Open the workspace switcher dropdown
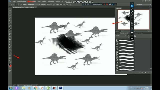The height and width of the screenshot is (90, 160). click(x=144, y=4)
